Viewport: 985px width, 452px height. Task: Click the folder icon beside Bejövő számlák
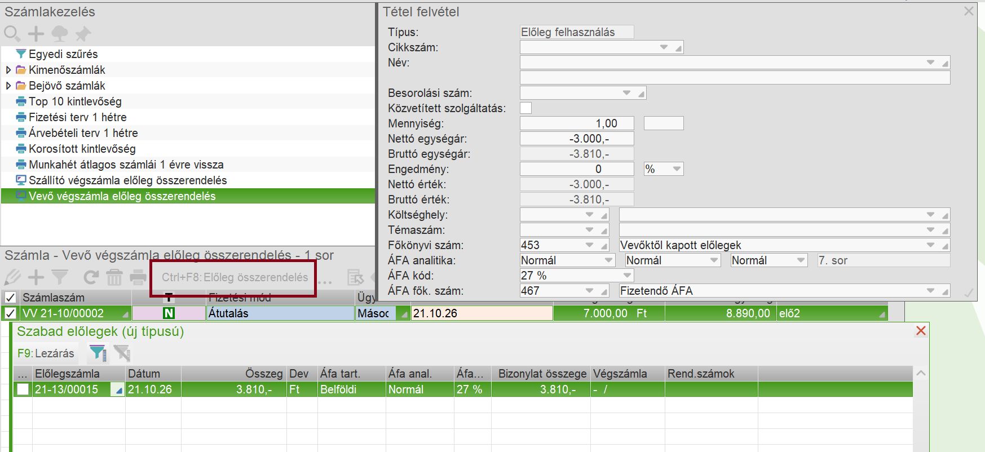pos(21,86)
